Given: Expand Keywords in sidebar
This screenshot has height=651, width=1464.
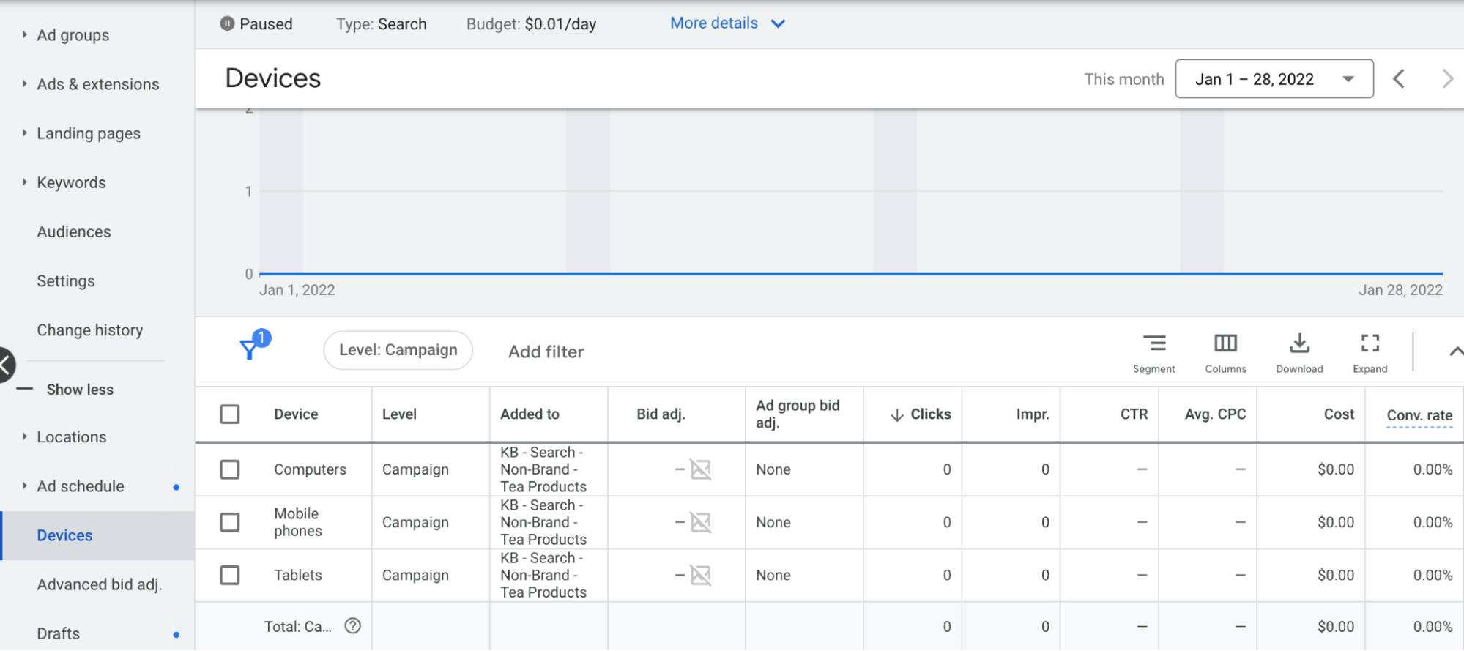Looking at the screenshot, I should click(x=24, y=182).
